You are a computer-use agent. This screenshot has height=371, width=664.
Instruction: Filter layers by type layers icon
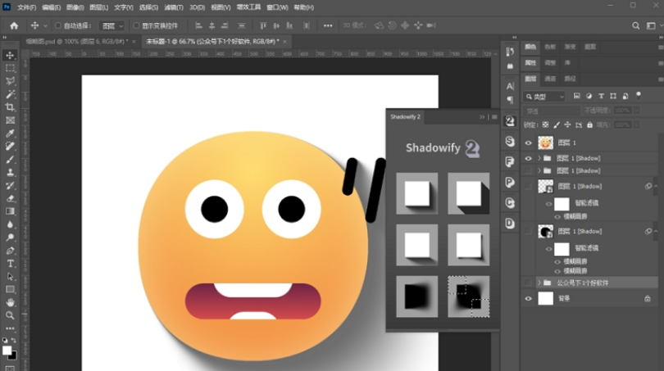pyautogui.click(x=601, y=97)
